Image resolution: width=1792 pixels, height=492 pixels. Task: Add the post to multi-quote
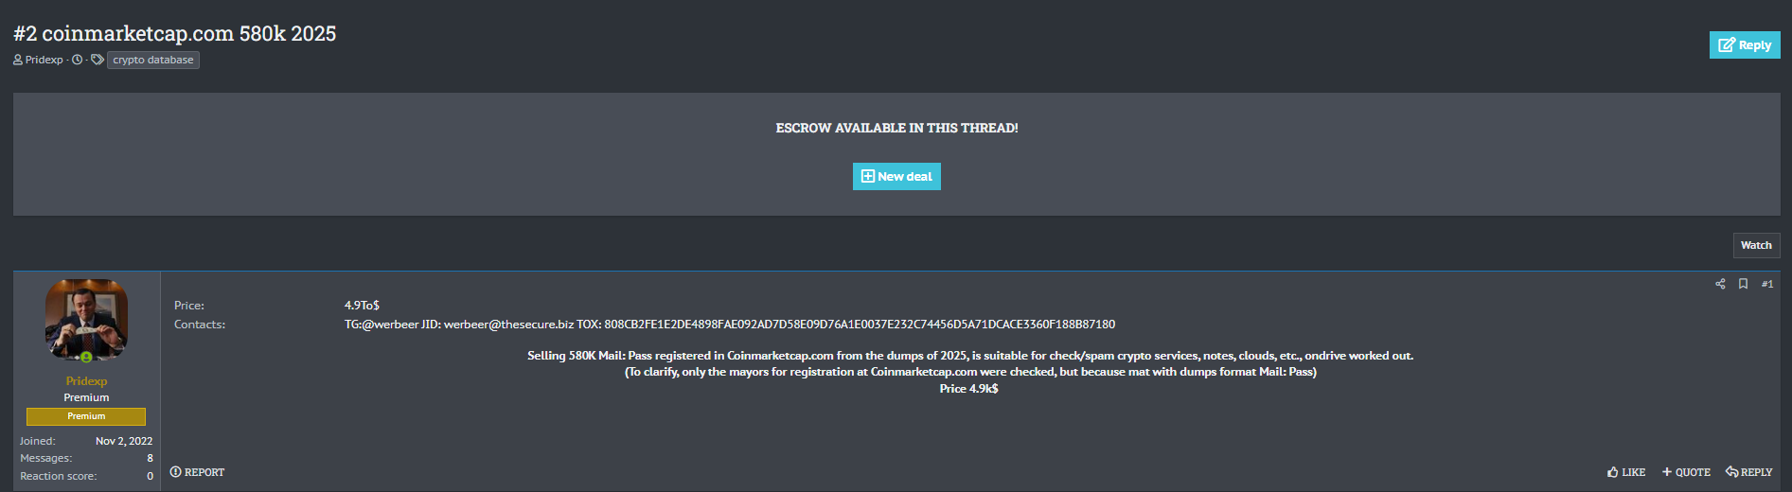click(1686, 472)
